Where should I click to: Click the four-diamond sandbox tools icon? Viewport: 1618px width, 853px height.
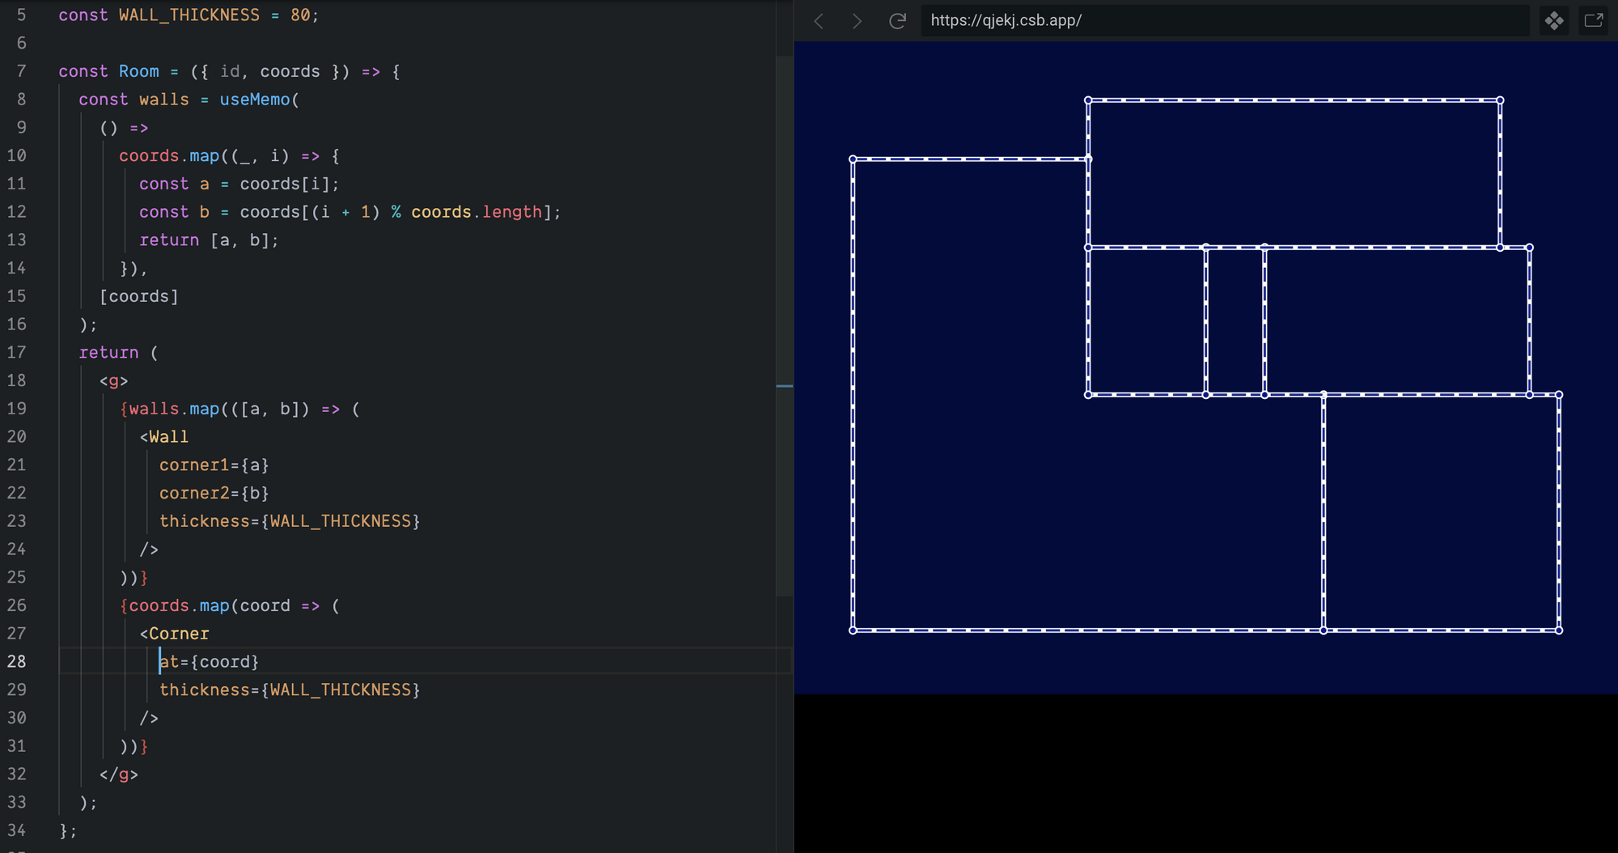pos(1554,21)
